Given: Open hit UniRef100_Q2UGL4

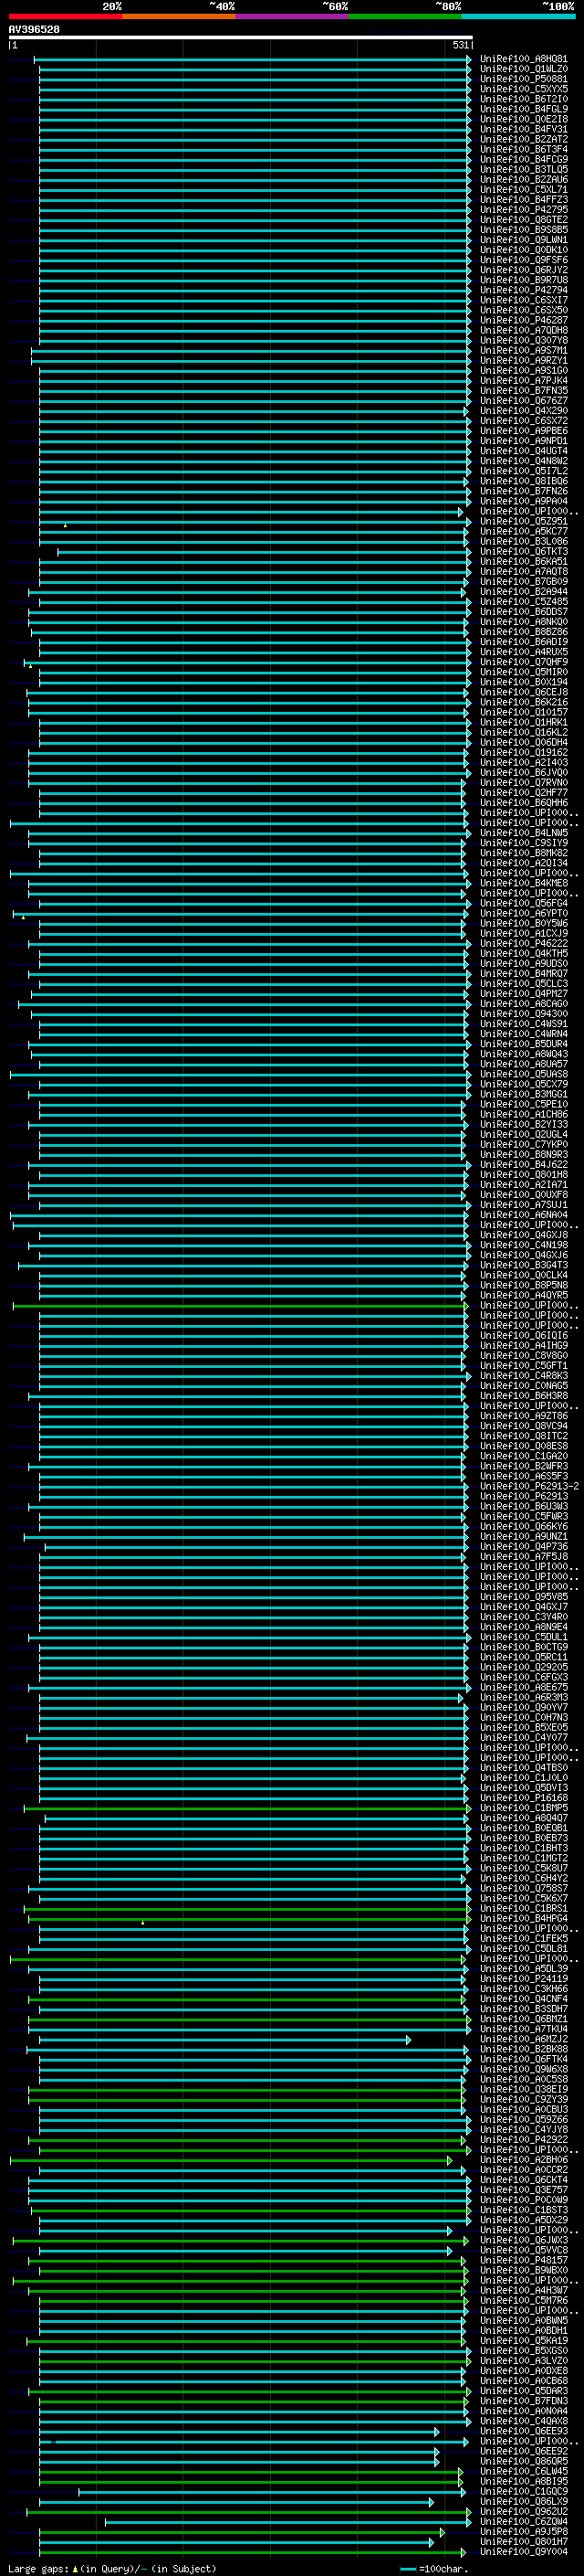Looking at the screenshot, I should 523,1134.
